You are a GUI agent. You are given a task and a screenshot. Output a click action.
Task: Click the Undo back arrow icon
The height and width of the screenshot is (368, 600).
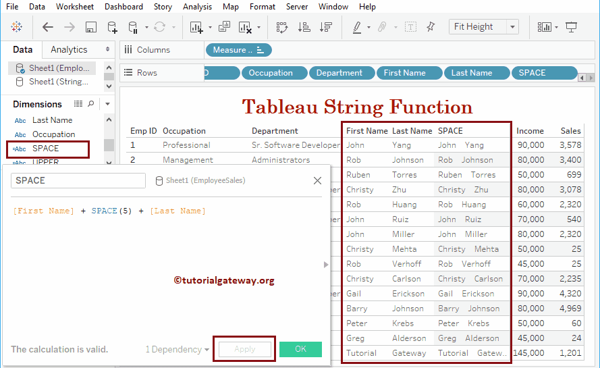tap(48, 27)
